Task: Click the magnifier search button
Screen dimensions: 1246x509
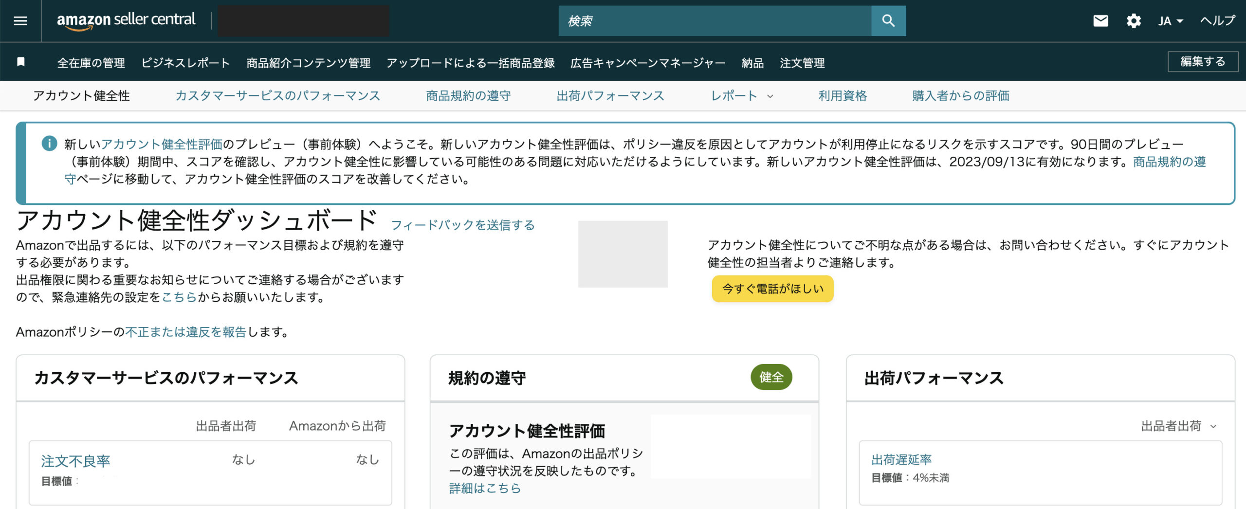Action: point(888,20)
